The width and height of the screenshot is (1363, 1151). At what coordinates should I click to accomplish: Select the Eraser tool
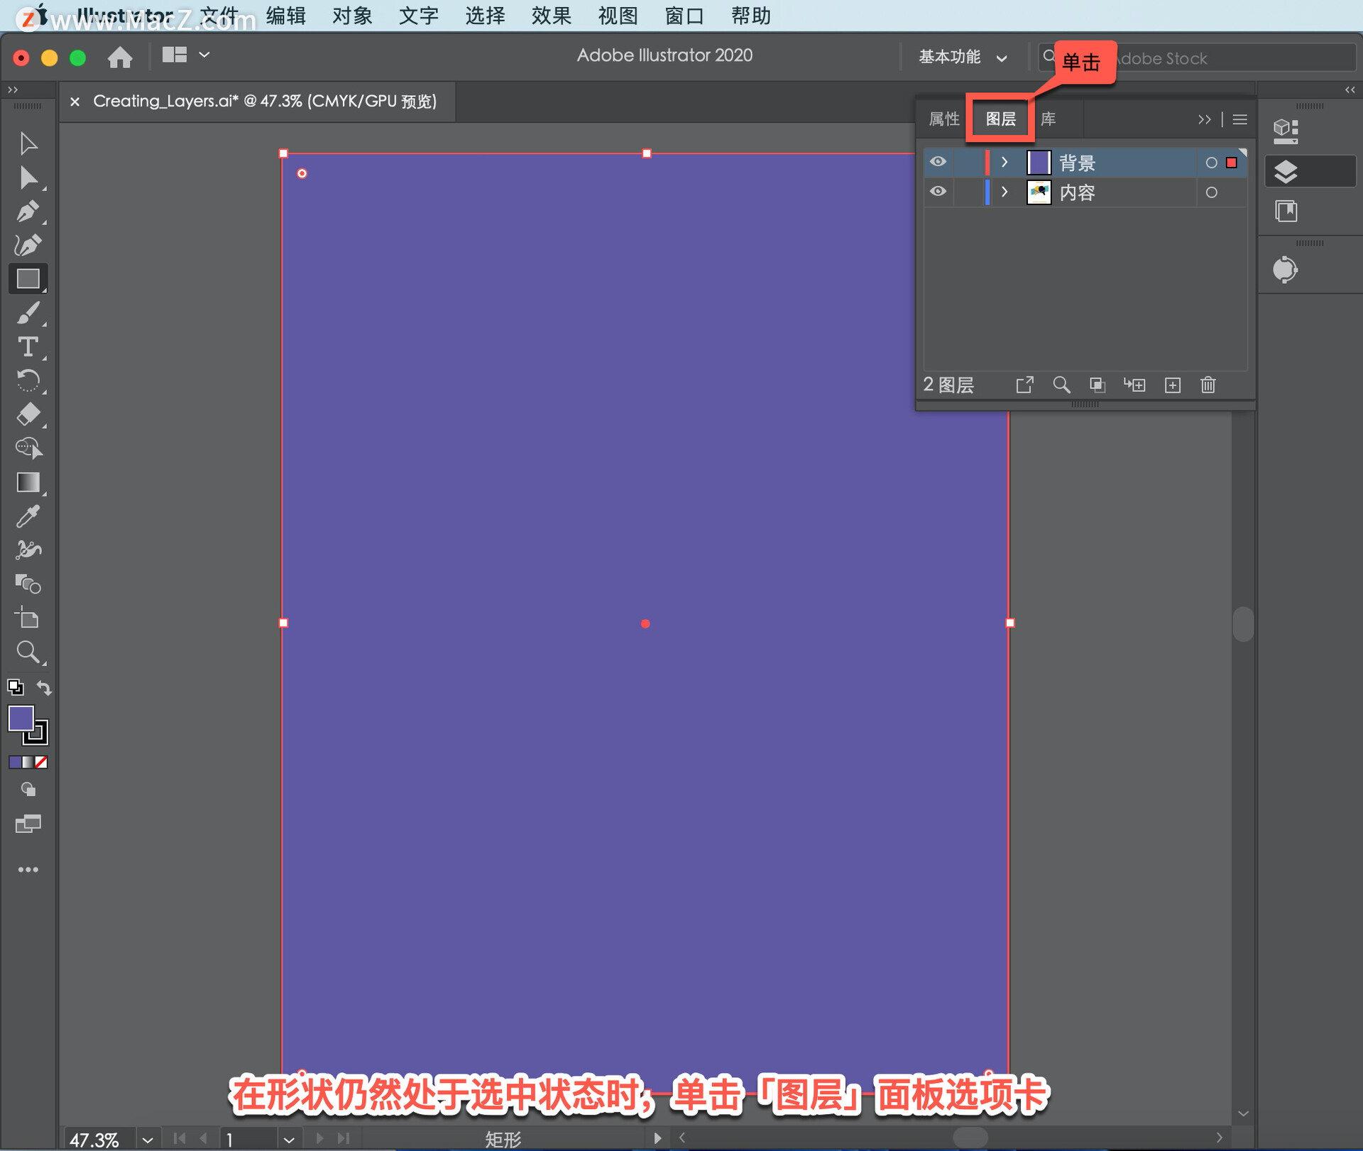[28, 415]
